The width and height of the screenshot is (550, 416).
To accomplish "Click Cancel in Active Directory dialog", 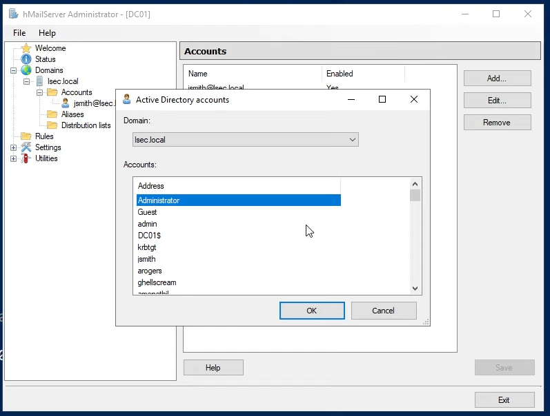I will tap(384, 311).
